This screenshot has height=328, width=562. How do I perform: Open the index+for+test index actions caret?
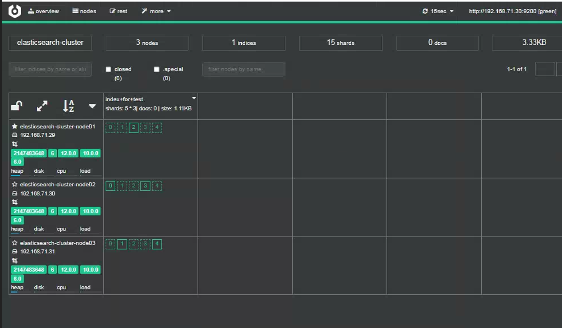click(194, 98)
